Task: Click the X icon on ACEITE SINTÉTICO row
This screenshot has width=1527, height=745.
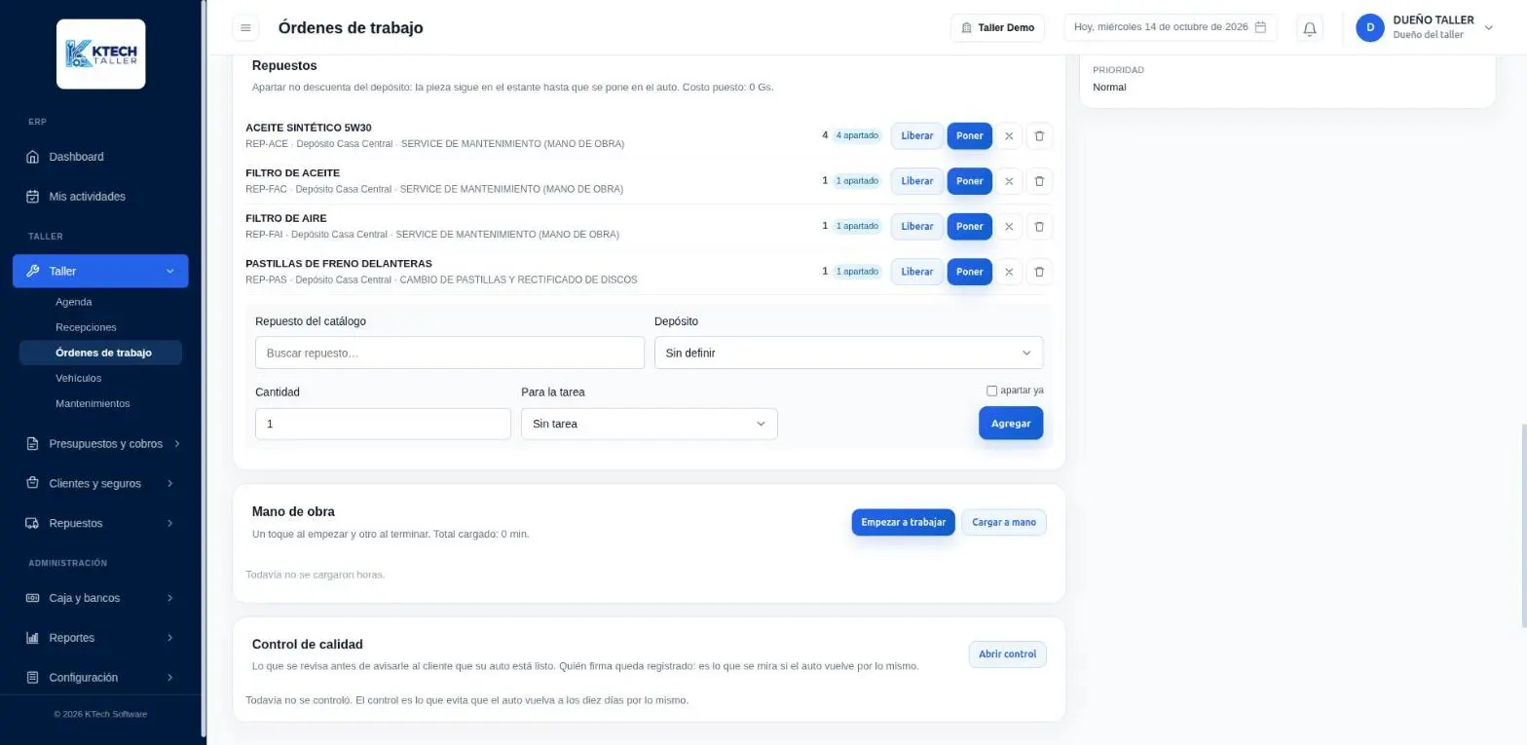Action: click(x=1009, y=136)
